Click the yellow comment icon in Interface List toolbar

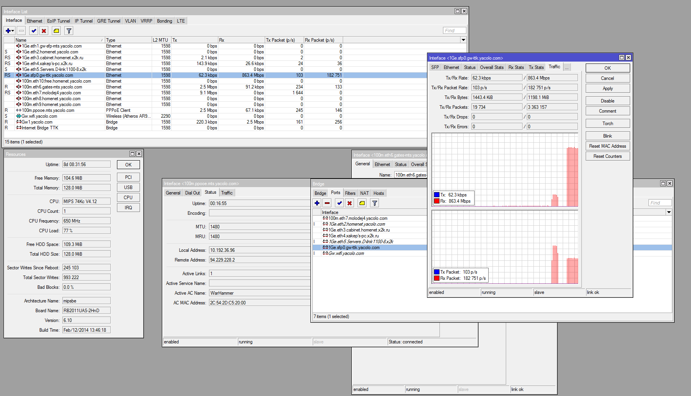[57, 31]
